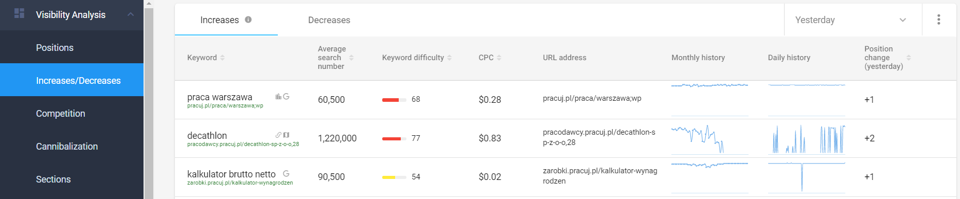Sort by Average search number
Screen dimensions: 960x199
click(351, 58)
